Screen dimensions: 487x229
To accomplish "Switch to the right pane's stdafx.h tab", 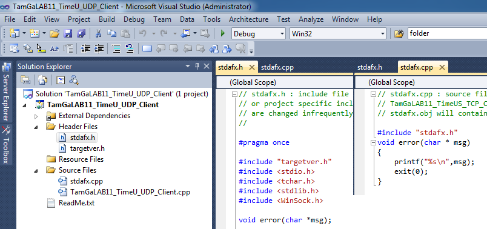I will tap(369, 67).
